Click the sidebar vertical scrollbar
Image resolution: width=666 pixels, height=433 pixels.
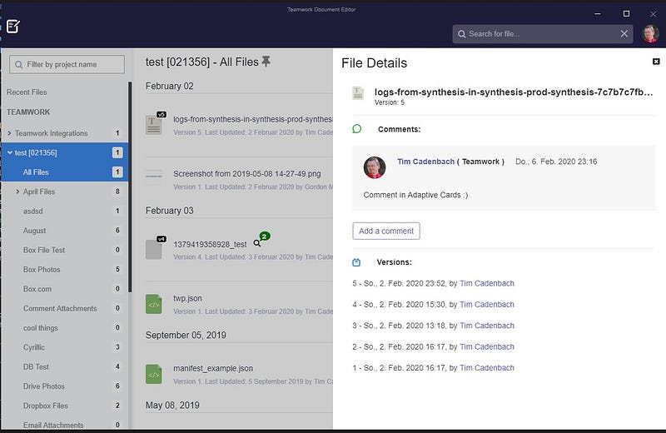tap(130, 187)
